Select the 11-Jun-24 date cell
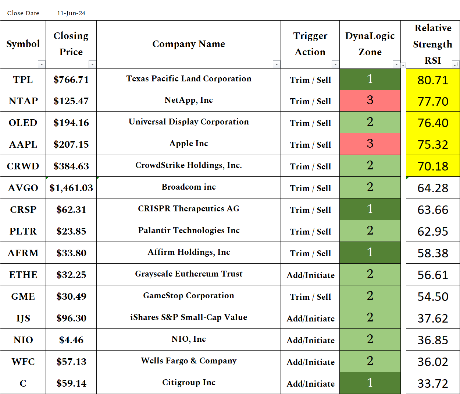The width and height of the screenshot is (460, 394). point(71,13)
